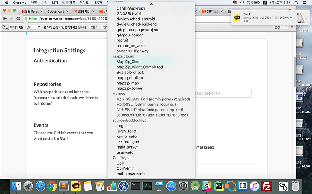312x194 pixels.
Task: Choose Scalable_check repository
Action: click(130, 73)
